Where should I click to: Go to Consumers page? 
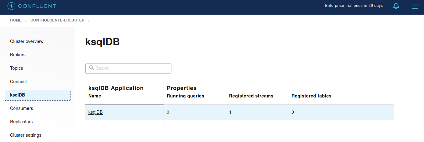pos(21,108)
